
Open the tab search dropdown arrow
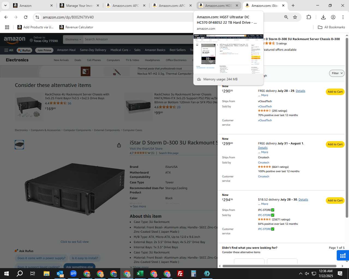5,5
